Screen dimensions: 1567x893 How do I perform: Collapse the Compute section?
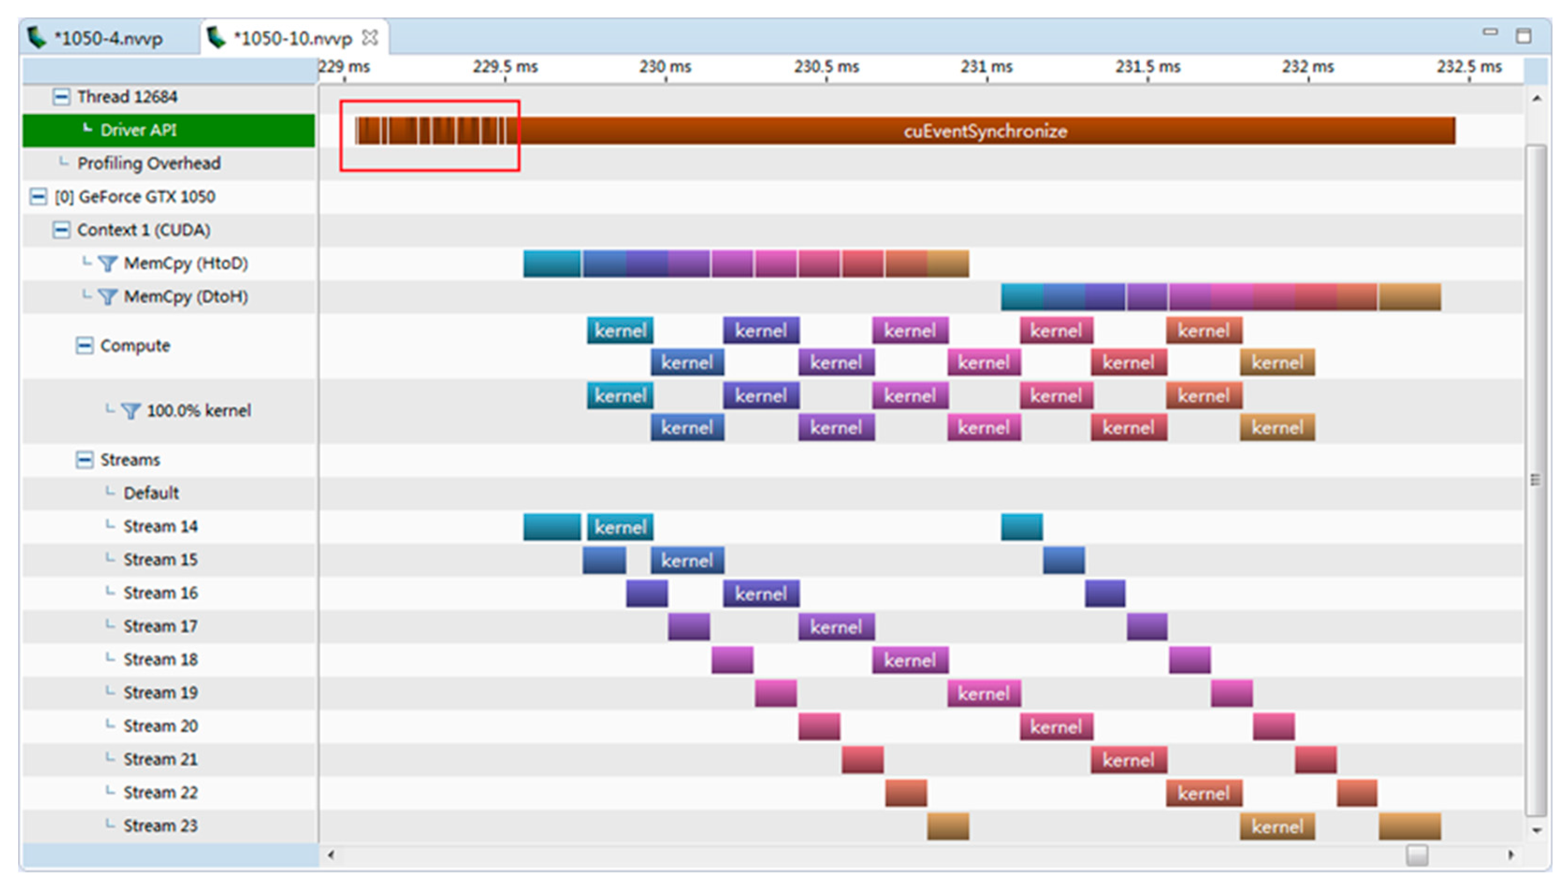coord(84,346)
